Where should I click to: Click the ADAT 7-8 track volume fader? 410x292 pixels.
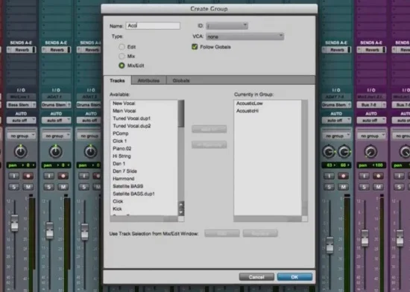point(329,245)
